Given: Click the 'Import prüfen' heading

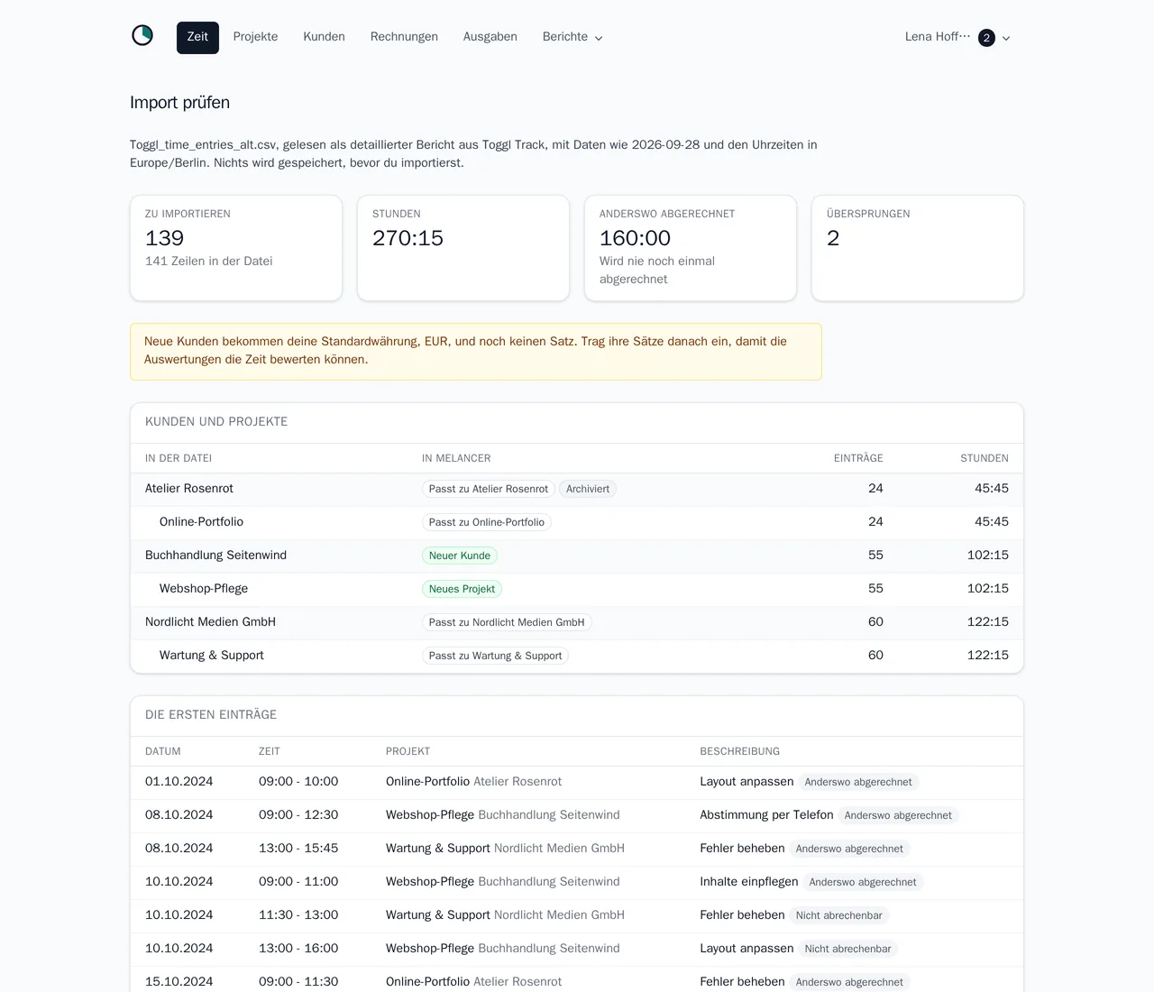Looking at the screenshot, I should point(179,103).
